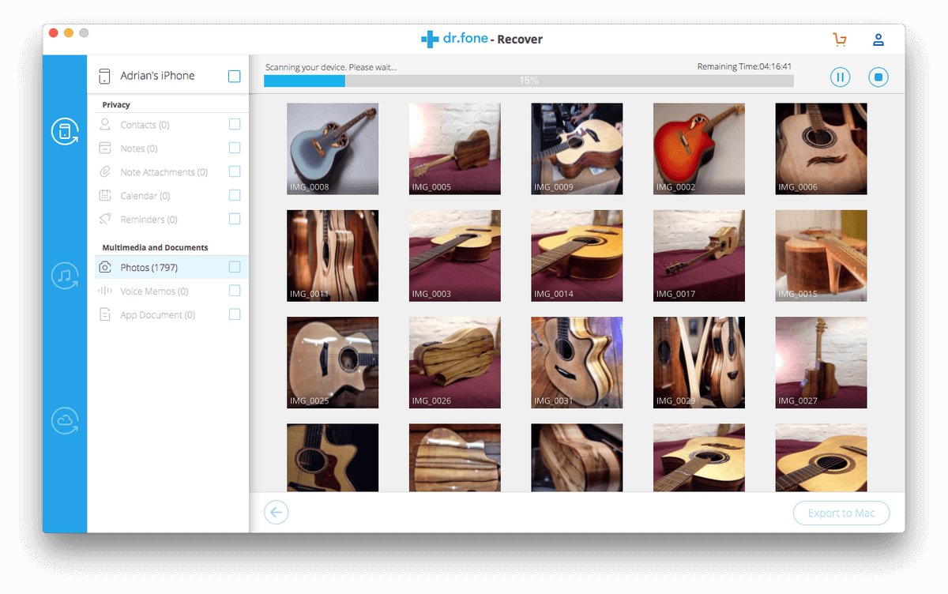Stop the device scan
Screen dimensions: 948x594
878,77
